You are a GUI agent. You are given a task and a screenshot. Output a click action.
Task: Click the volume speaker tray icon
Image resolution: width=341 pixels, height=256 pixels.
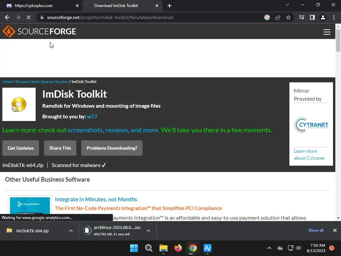click(298, 248)
